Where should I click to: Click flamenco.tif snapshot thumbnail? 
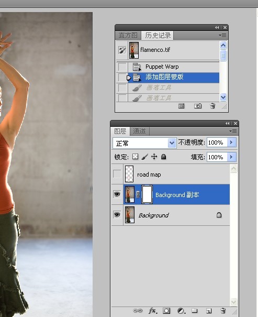click(x=134, y=50)
